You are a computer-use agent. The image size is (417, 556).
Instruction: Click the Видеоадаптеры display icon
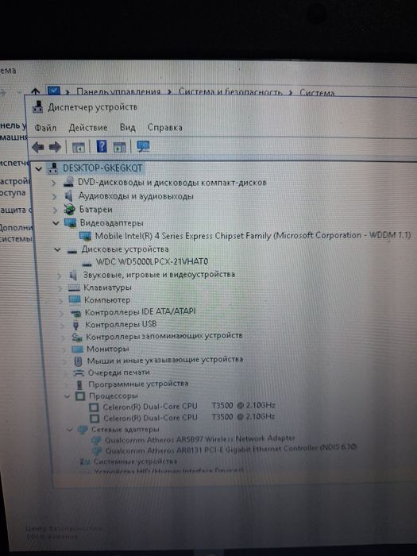click(70, 222)
